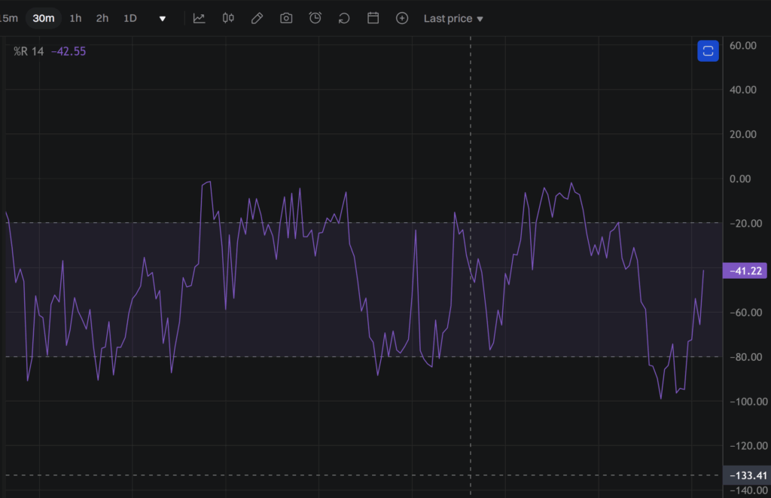
Task: Open the Last price dropdown
Action: 453,18
